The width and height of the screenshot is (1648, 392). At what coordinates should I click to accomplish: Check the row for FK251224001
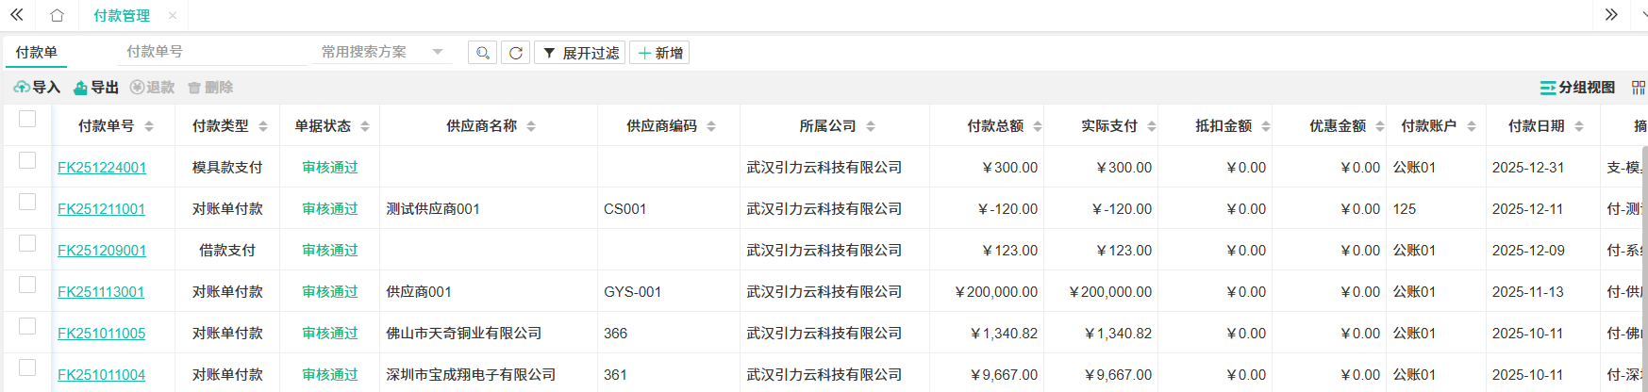click(27, 160)
